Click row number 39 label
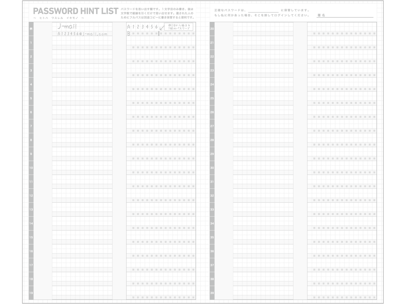 (212, 293)
